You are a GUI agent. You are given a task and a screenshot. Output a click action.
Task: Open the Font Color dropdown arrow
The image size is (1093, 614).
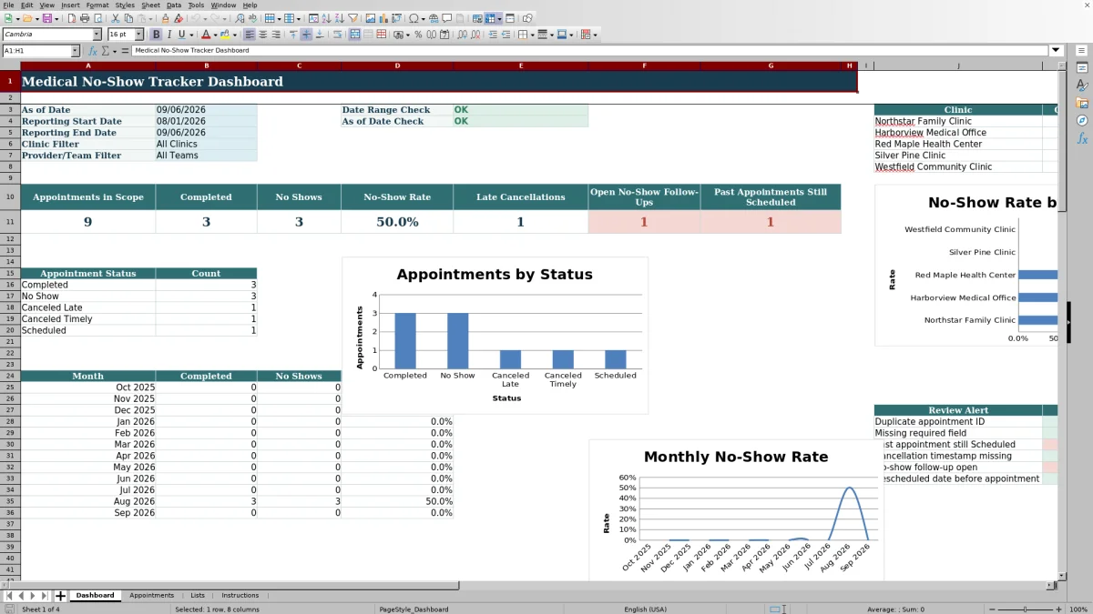(x=215, y=35)
